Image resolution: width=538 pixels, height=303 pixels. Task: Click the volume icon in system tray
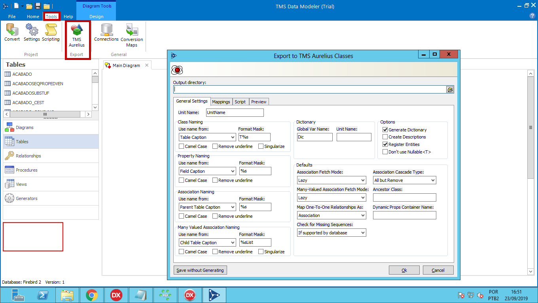(480, 295)
